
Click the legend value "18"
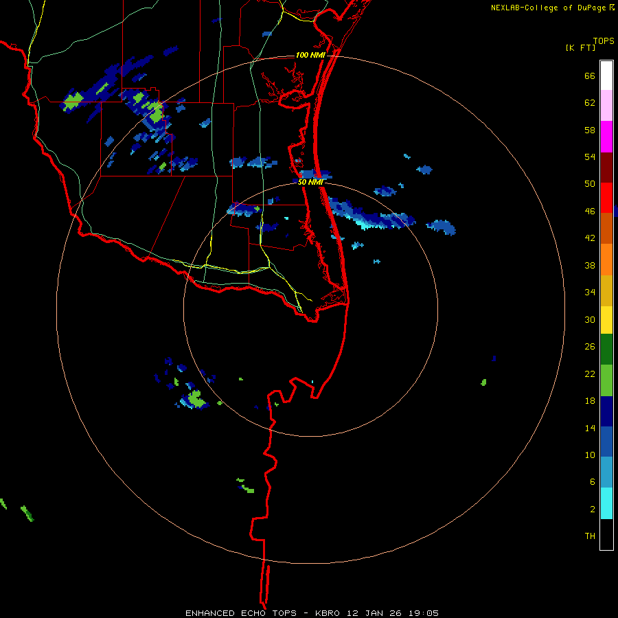pos(590,401)
